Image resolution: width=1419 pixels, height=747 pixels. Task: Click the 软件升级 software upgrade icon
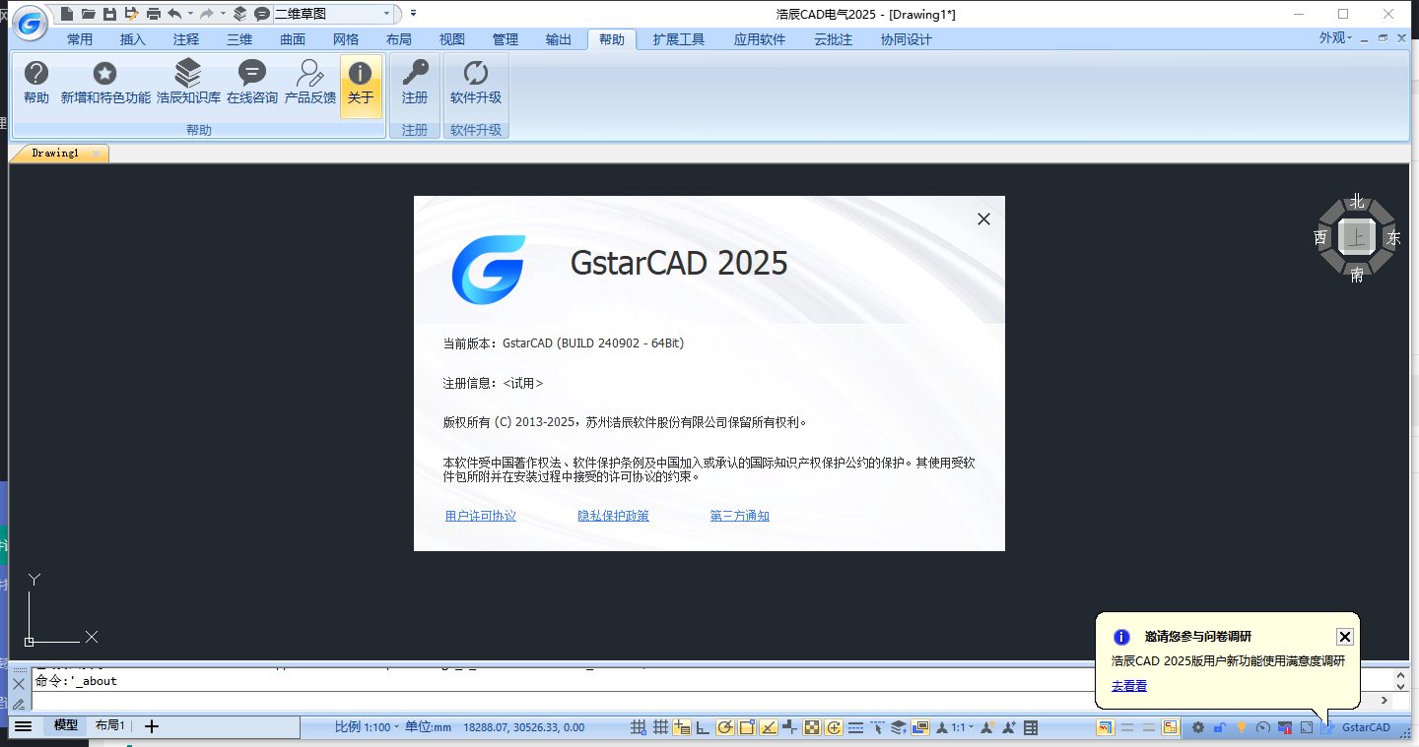point(476,84)
